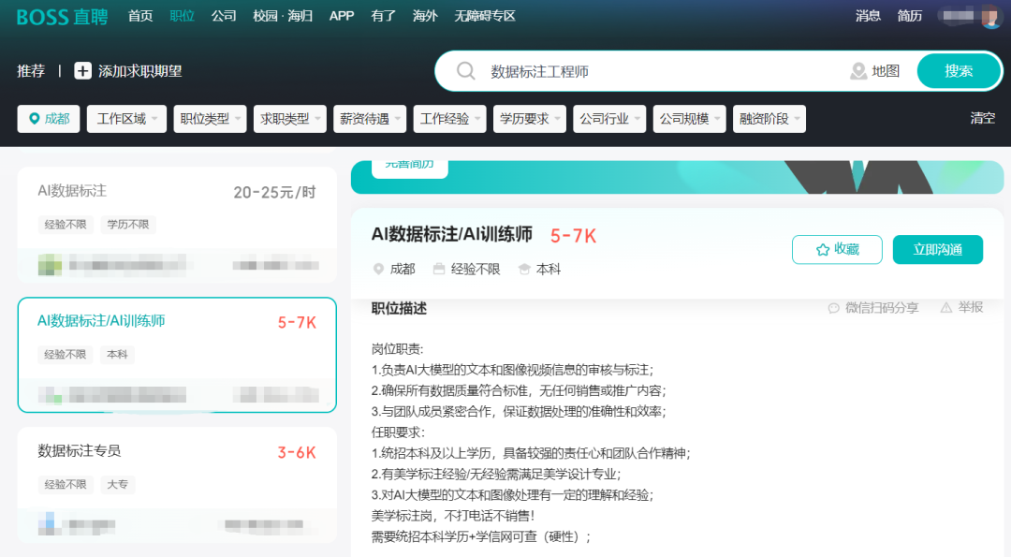Click the 收藏 button
The image size is (1011, 557).
837,250
